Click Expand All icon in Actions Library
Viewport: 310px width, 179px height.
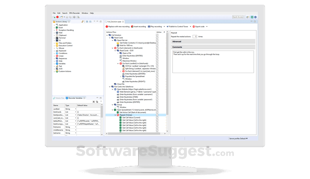87,22
